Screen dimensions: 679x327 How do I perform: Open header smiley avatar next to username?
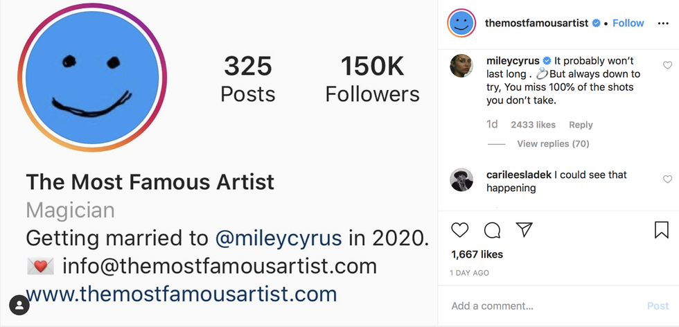(461, 24)
